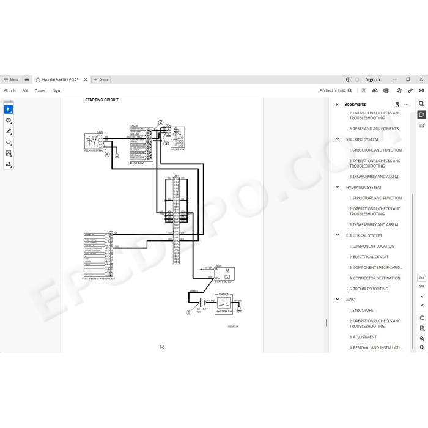Open the All tools menu
Viewport: 428px width, 428px height.
[10, 90]
